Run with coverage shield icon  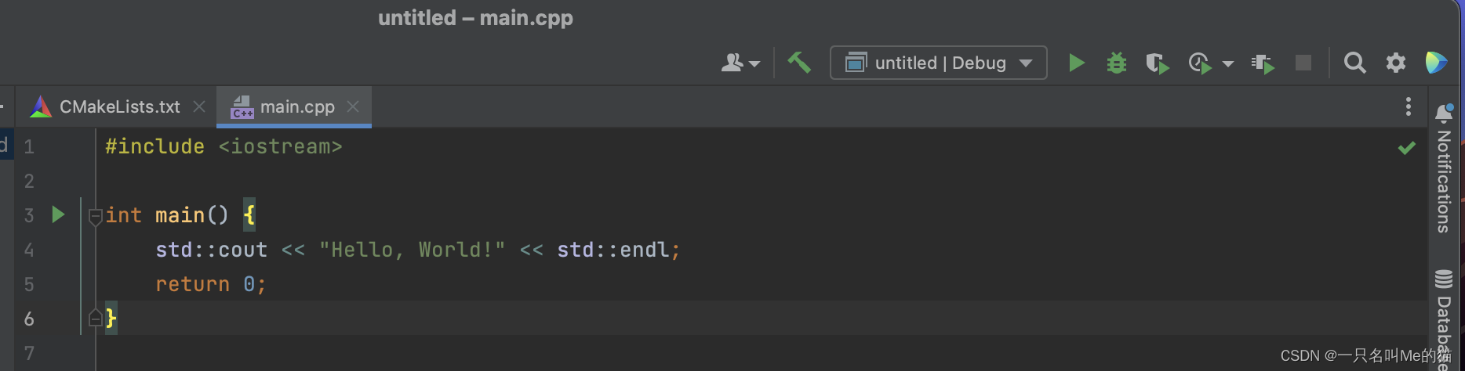pyautogui.click(x=1157, y=63)
